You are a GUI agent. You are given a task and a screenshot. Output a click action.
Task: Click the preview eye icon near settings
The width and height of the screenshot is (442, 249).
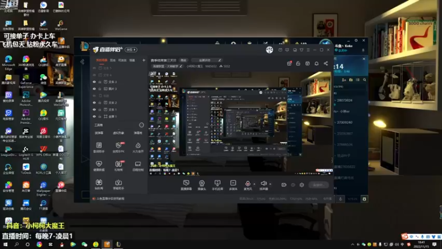click(x=293, y=185)
